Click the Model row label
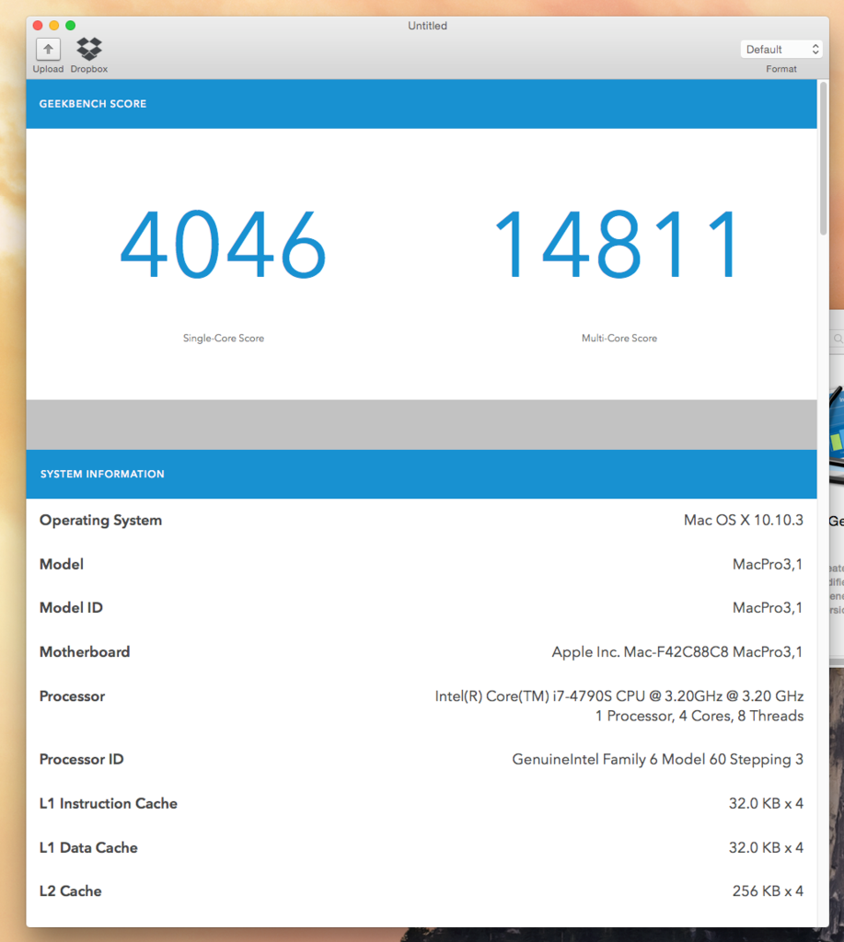The image size is (844, 942). click(62, 565)
